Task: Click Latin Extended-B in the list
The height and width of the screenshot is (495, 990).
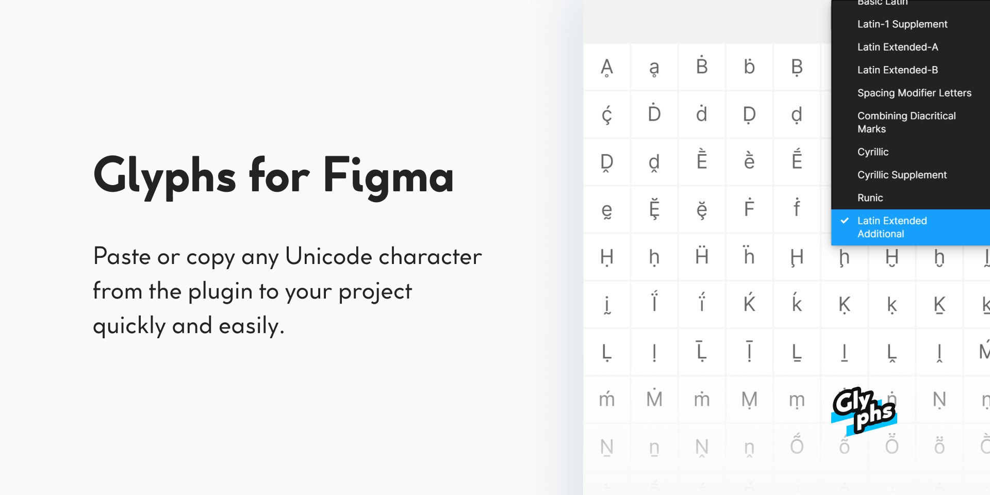Action: 898,70
